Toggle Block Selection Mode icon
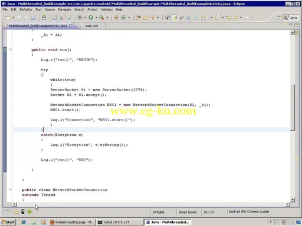Screen dimensions: 302x226 [188, 18]
